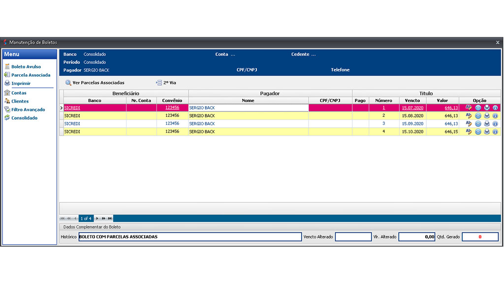Click the Valor column header
Viewport: 504px width, 283px height.
[x=442, y=100]
